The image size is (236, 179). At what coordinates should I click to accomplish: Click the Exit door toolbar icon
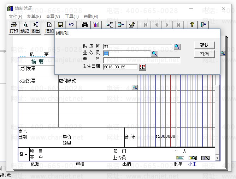[203, 25]
